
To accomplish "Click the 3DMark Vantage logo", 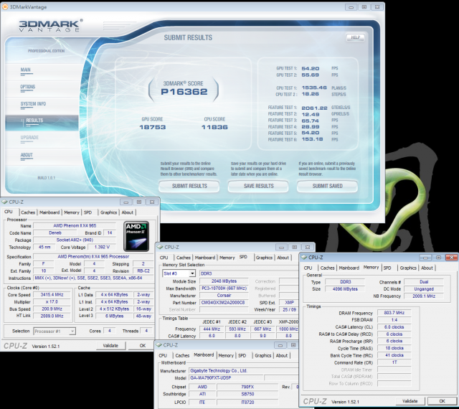I will 51,26.
